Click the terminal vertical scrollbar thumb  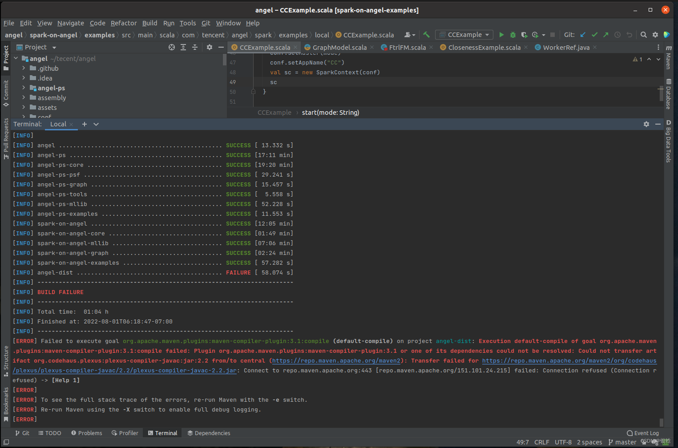(x=662, y=422)
